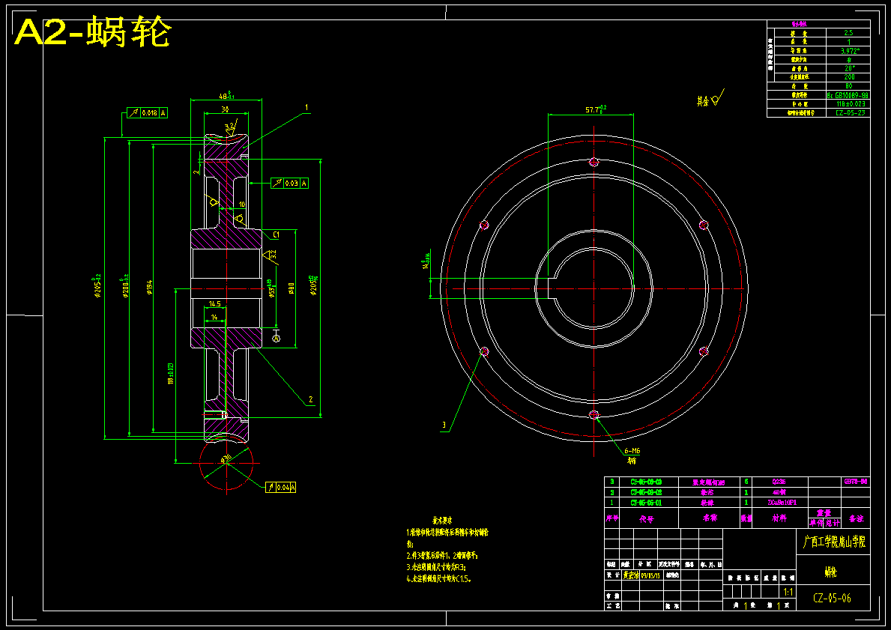This screenshot has width=891, height=630.
Task: Click the "20°" pressure angle value
Action: 848,68
